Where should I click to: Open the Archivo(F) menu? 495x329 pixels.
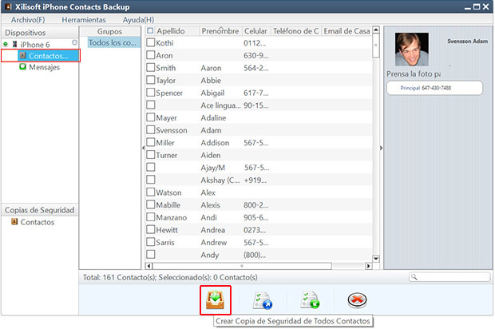click(28, 20)
